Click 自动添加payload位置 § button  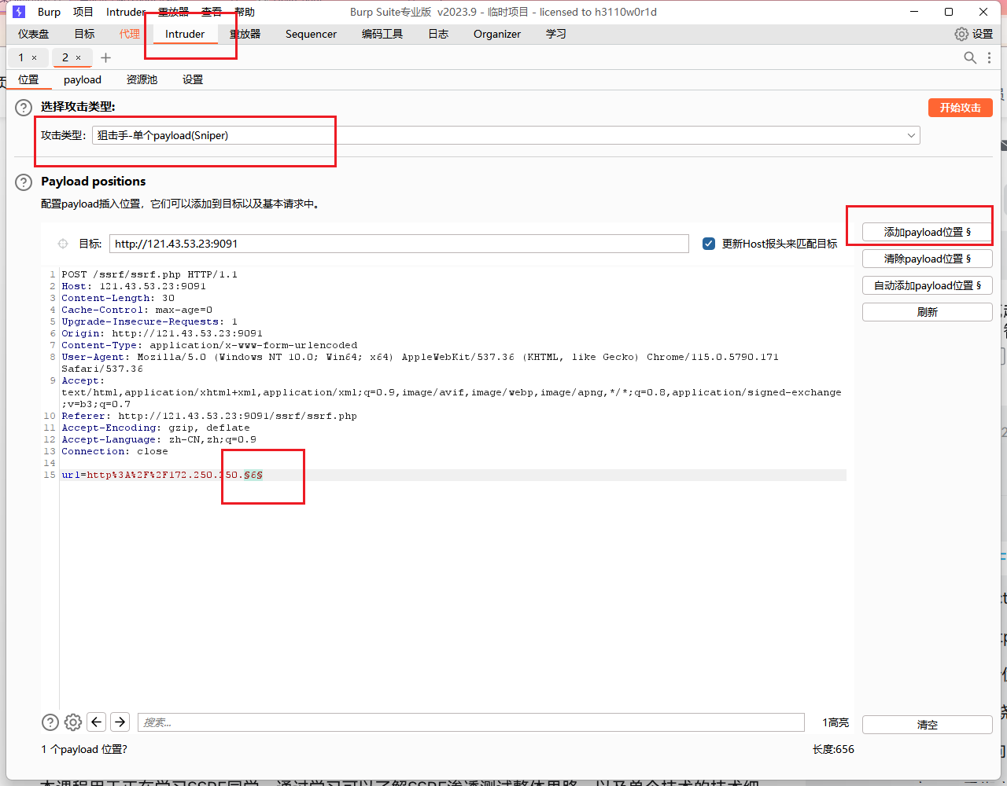coord(928,285)
